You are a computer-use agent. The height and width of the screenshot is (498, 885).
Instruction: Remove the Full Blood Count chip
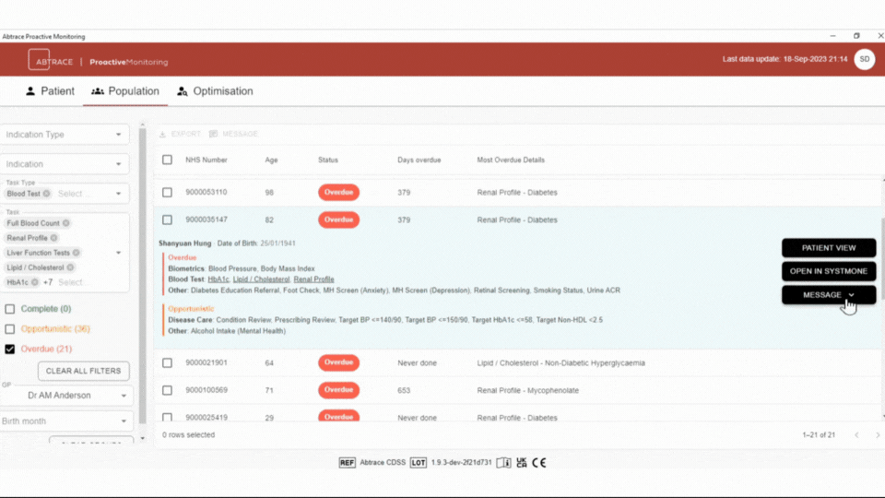tap(66, 223)
